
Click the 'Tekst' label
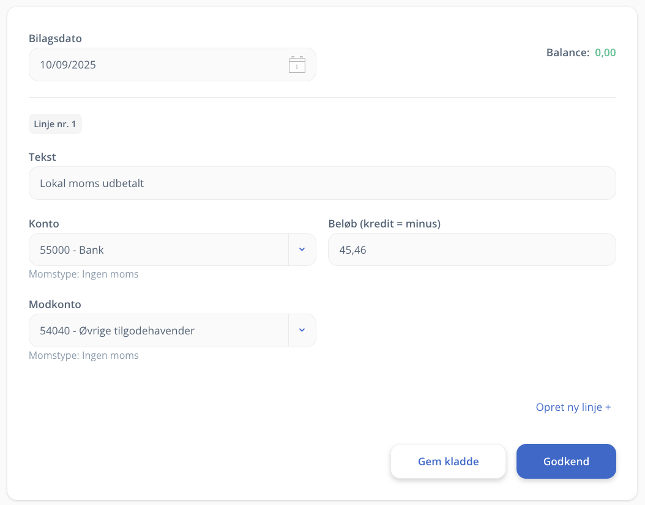(x=42, y=157)
